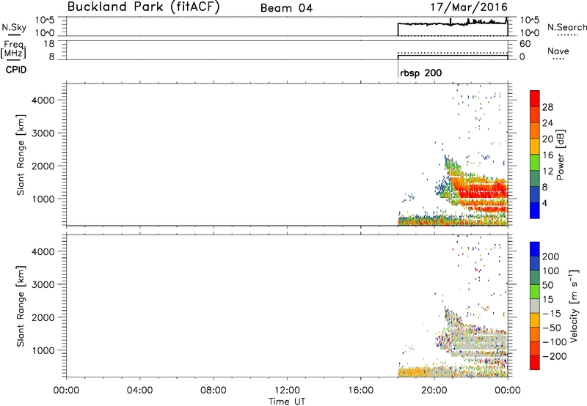
Task: Pick the bright blue bottom Power colorbar segment
Action: point(535,210)
